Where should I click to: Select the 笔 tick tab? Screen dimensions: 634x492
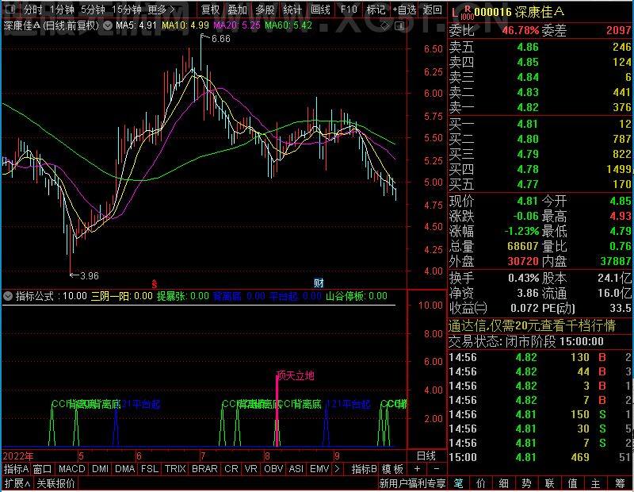point(458,483)
